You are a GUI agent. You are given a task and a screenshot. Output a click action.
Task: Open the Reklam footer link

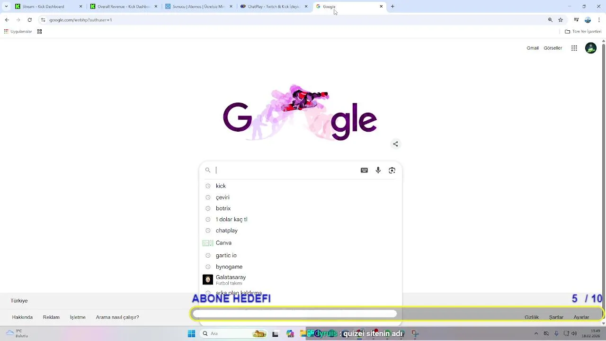pyautogui.click(x=51, y=317)
